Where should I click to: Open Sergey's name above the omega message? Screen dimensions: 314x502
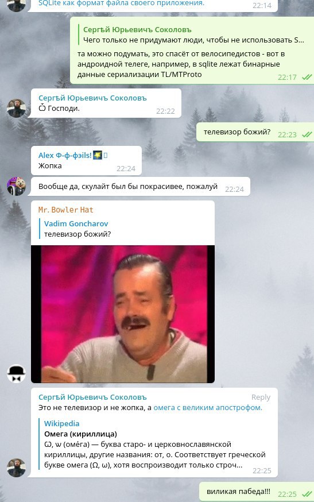(92, 397)
